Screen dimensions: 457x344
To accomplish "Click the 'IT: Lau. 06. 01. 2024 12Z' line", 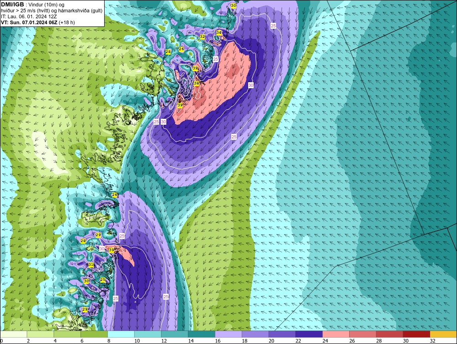I will [28, 16].
